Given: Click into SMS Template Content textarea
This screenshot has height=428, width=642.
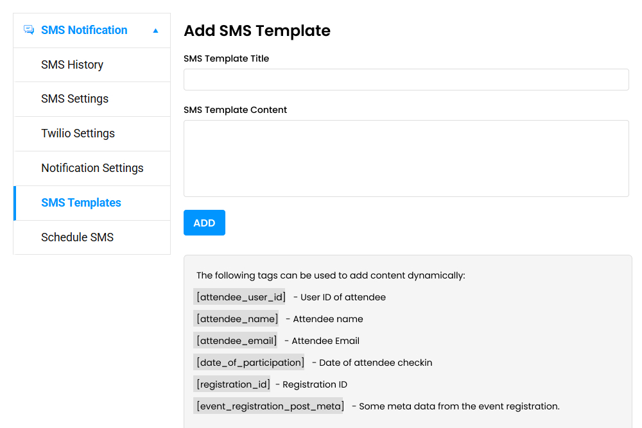Looking at the screenshot, I should [x=406, y=157].
